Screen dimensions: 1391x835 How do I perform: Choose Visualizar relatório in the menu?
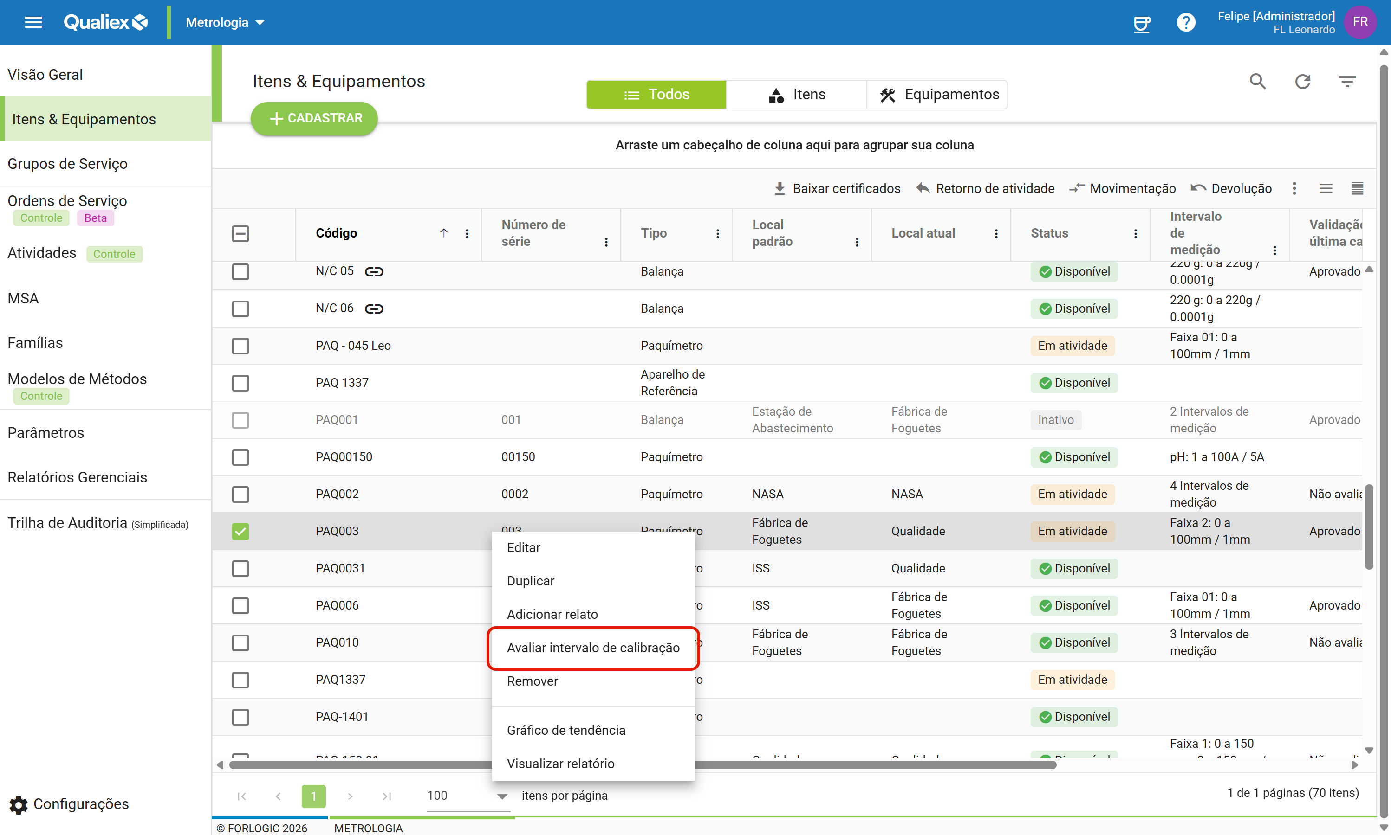(593, 764)
